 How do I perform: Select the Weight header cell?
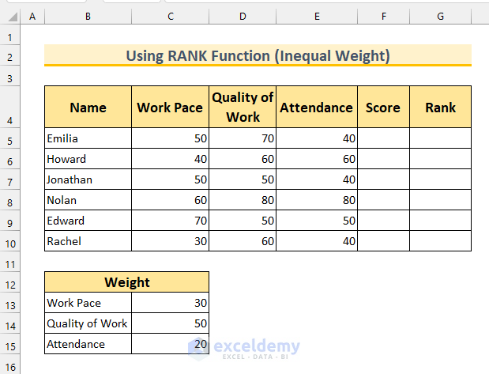coord(127,282)
